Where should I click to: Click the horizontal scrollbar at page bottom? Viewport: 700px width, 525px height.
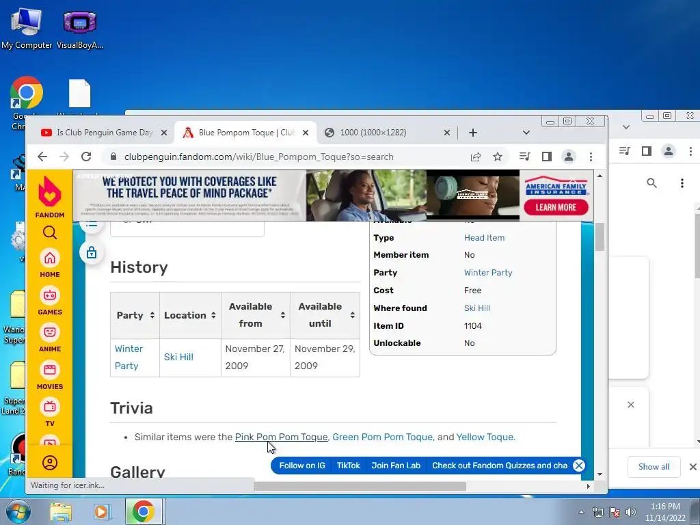360,486
